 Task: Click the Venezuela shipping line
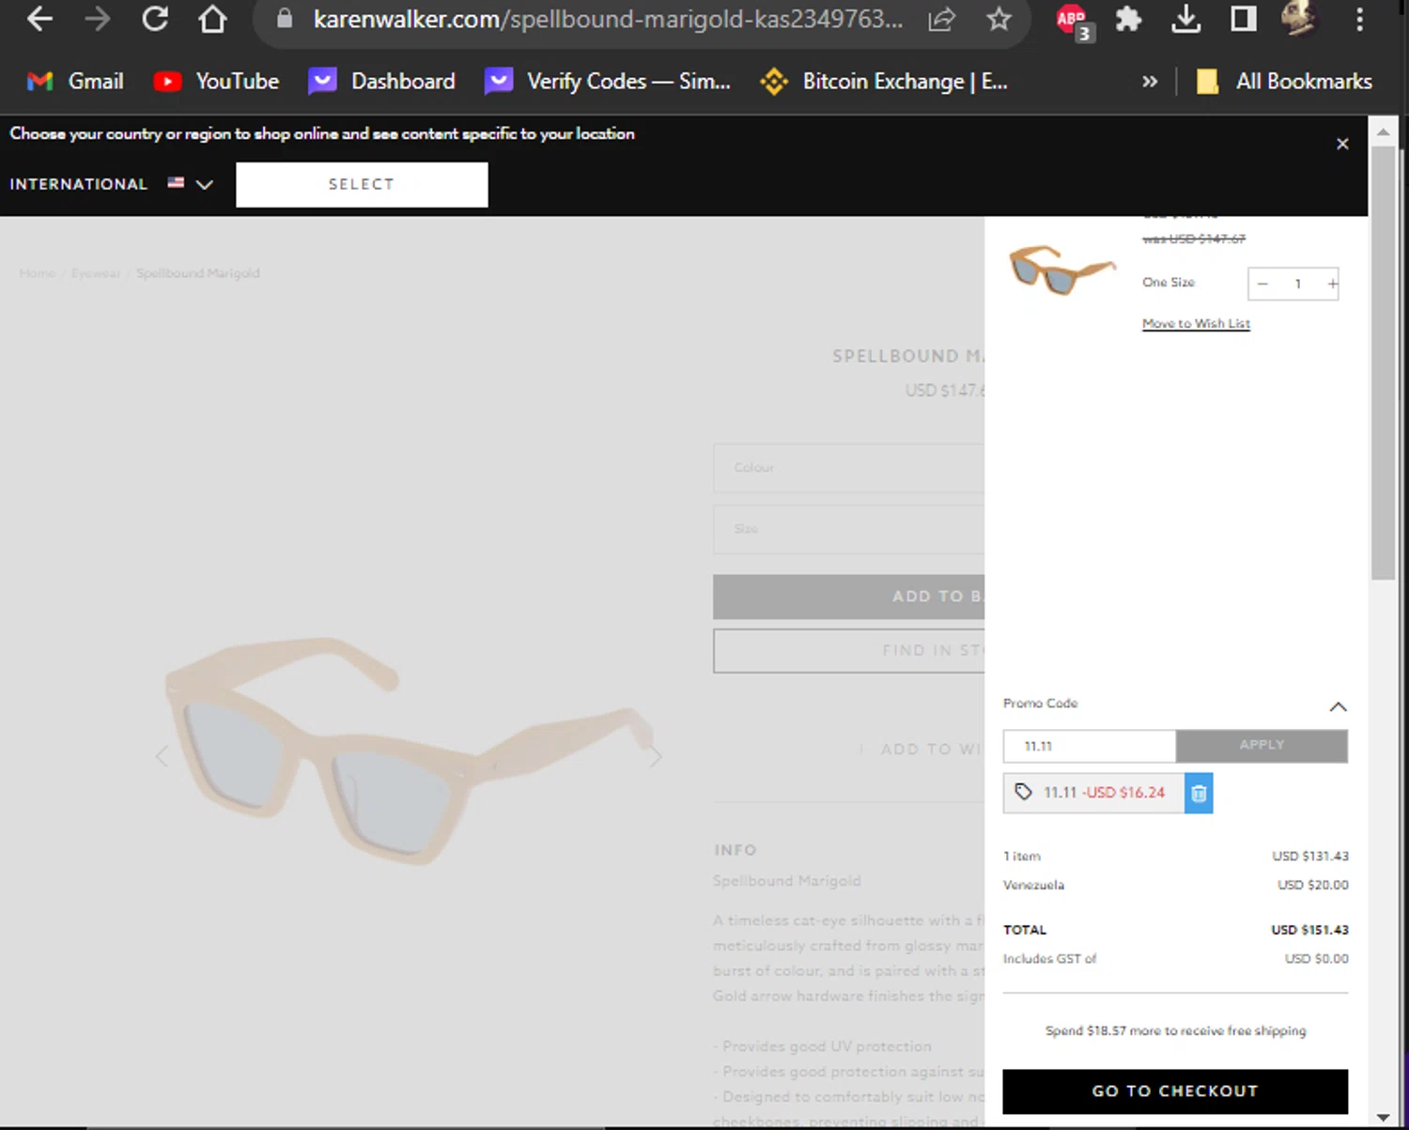[x=1175, y=885]
